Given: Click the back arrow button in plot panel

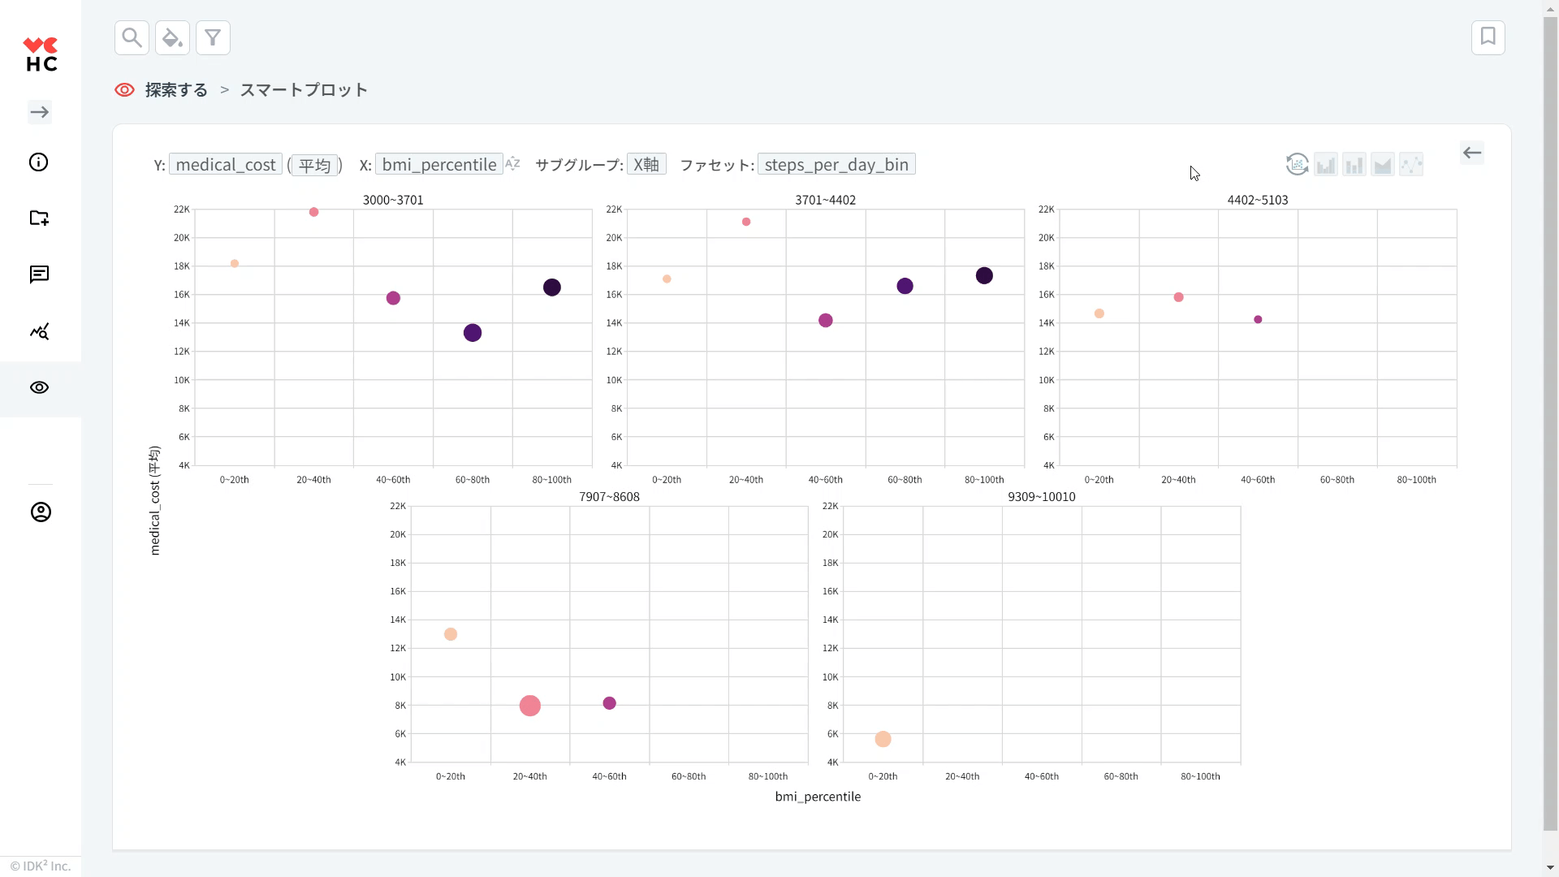Looking at the screenshot, I should [1472, 153].
